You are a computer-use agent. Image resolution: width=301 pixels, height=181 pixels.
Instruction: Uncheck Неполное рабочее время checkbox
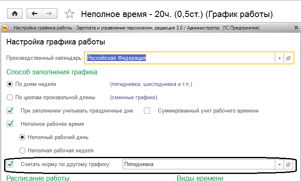pos(10,124)
